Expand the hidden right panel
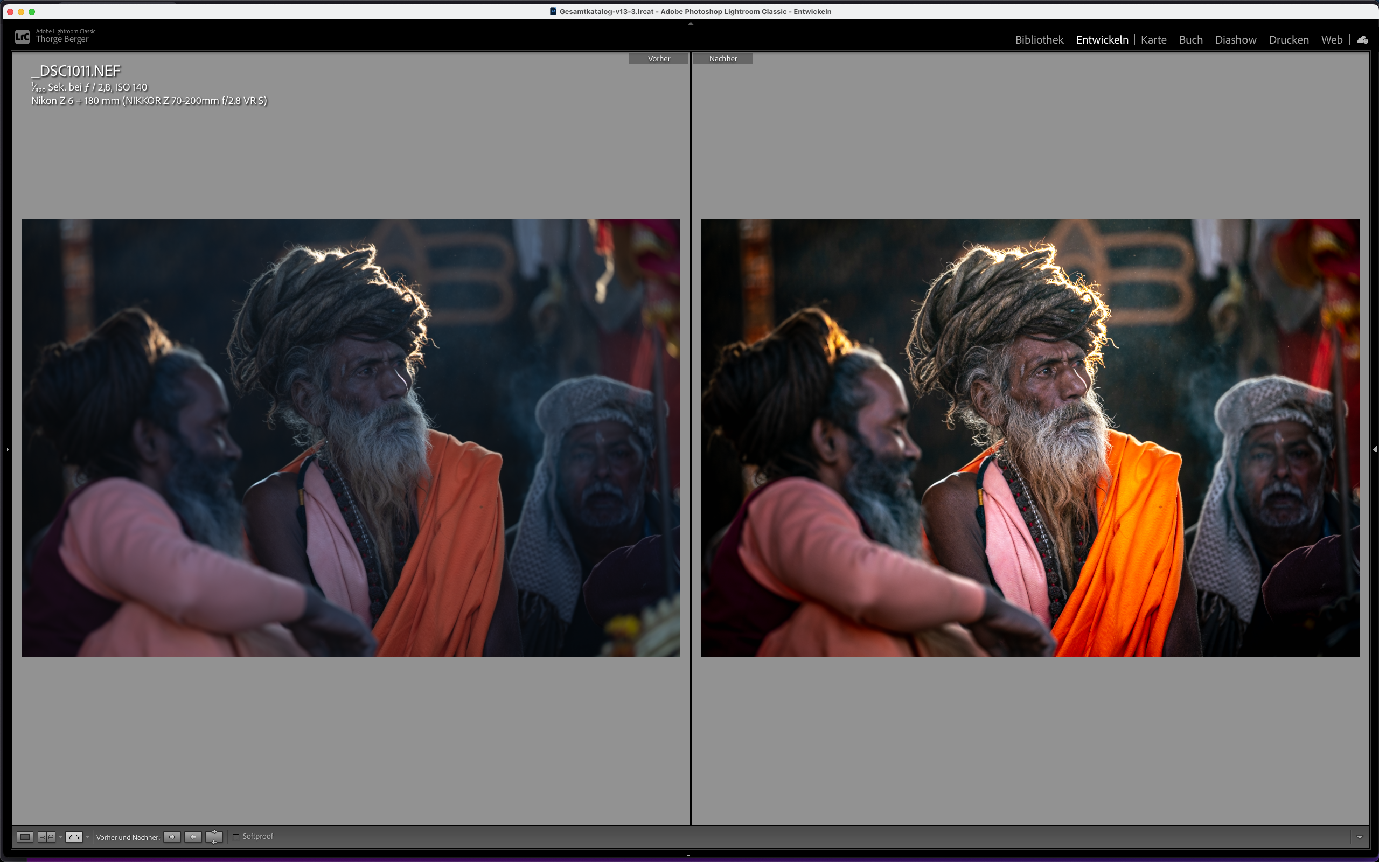Image resolution: width=1379 pixels, height=862 pixels. point(1375,450)
